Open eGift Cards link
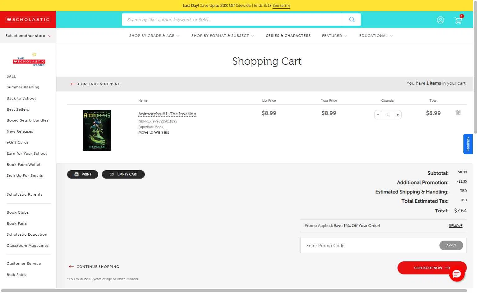Screen dimensions: 478x293 [x=18, y=143]
